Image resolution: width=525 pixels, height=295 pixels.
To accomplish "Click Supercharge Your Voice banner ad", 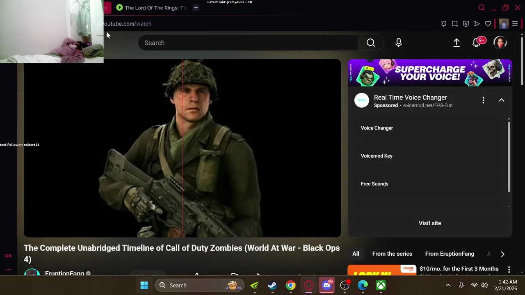I will [x=430, y=73].
